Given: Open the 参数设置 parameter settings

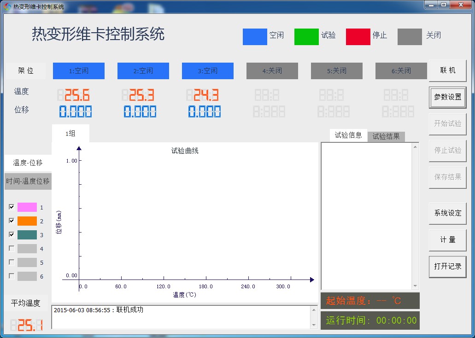Looking at the screenshot, I should click(447, 97).
